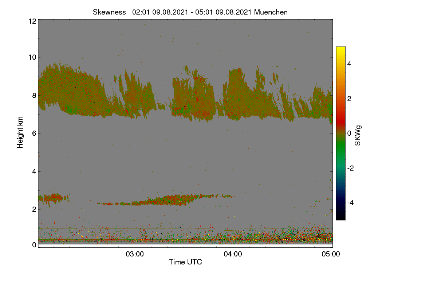Click the colorbar '4' tick label
Image resolution: width=437 pixels, height=291 pixels.
click(x=349, y=64)
